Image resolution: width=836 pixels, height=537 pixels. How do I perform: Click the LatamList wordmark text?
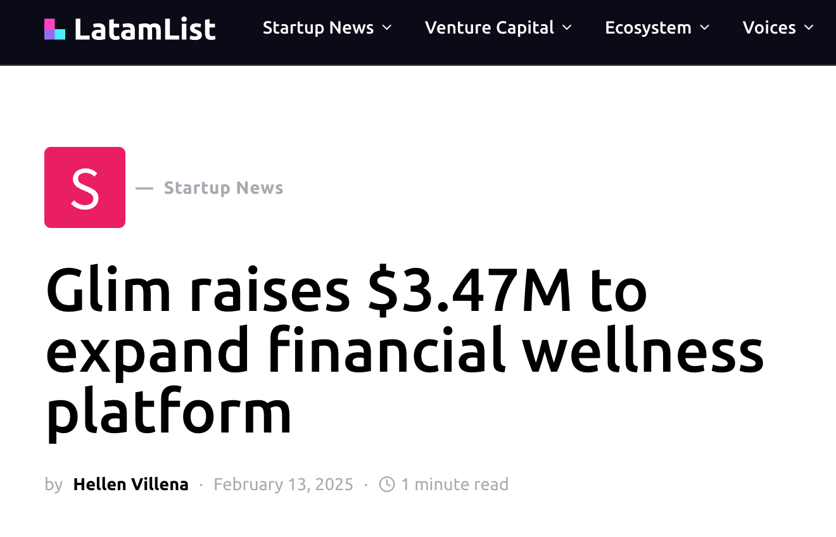pyautogui.click(x=144, y=29)
